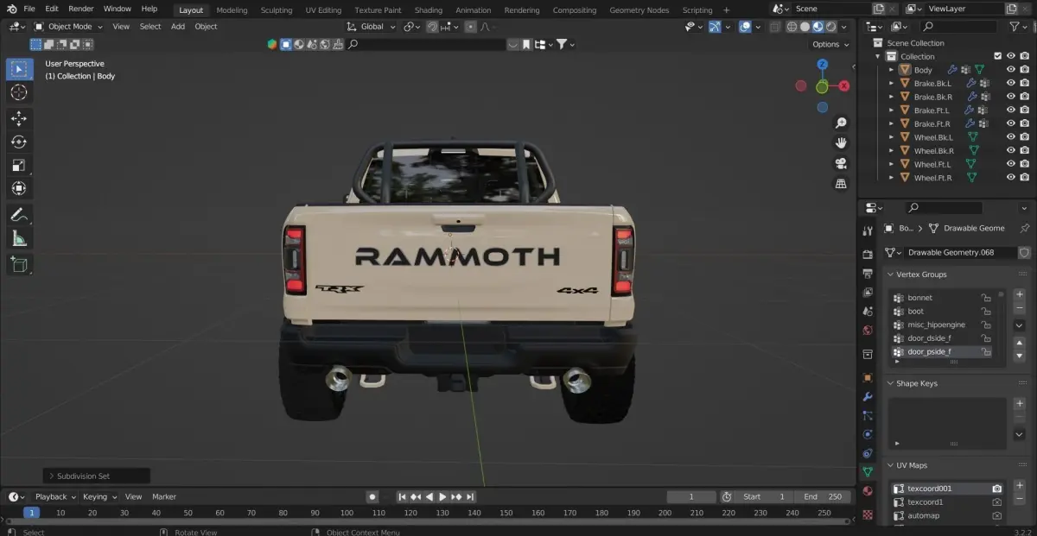This screenshot has height=536, width=1037.
Task: Collapse the Shape Keys panel
Action: pos(891,383)
